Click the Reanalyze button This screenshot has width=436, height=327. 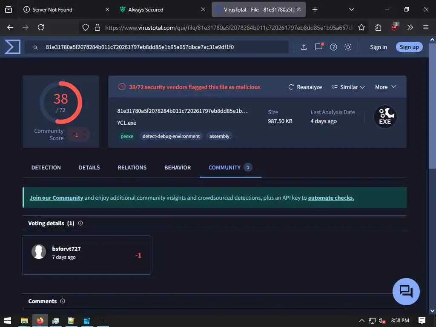click(x=305, y=87)
